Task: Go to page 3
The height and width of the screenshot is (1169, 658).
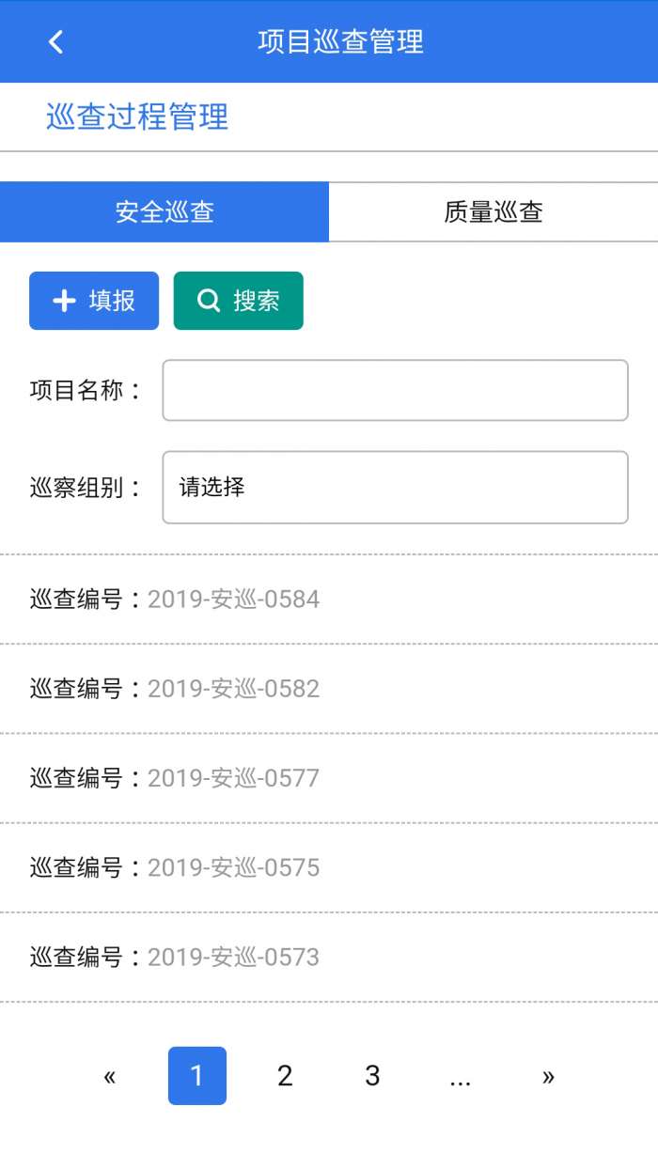Action: pos(372,1076)
